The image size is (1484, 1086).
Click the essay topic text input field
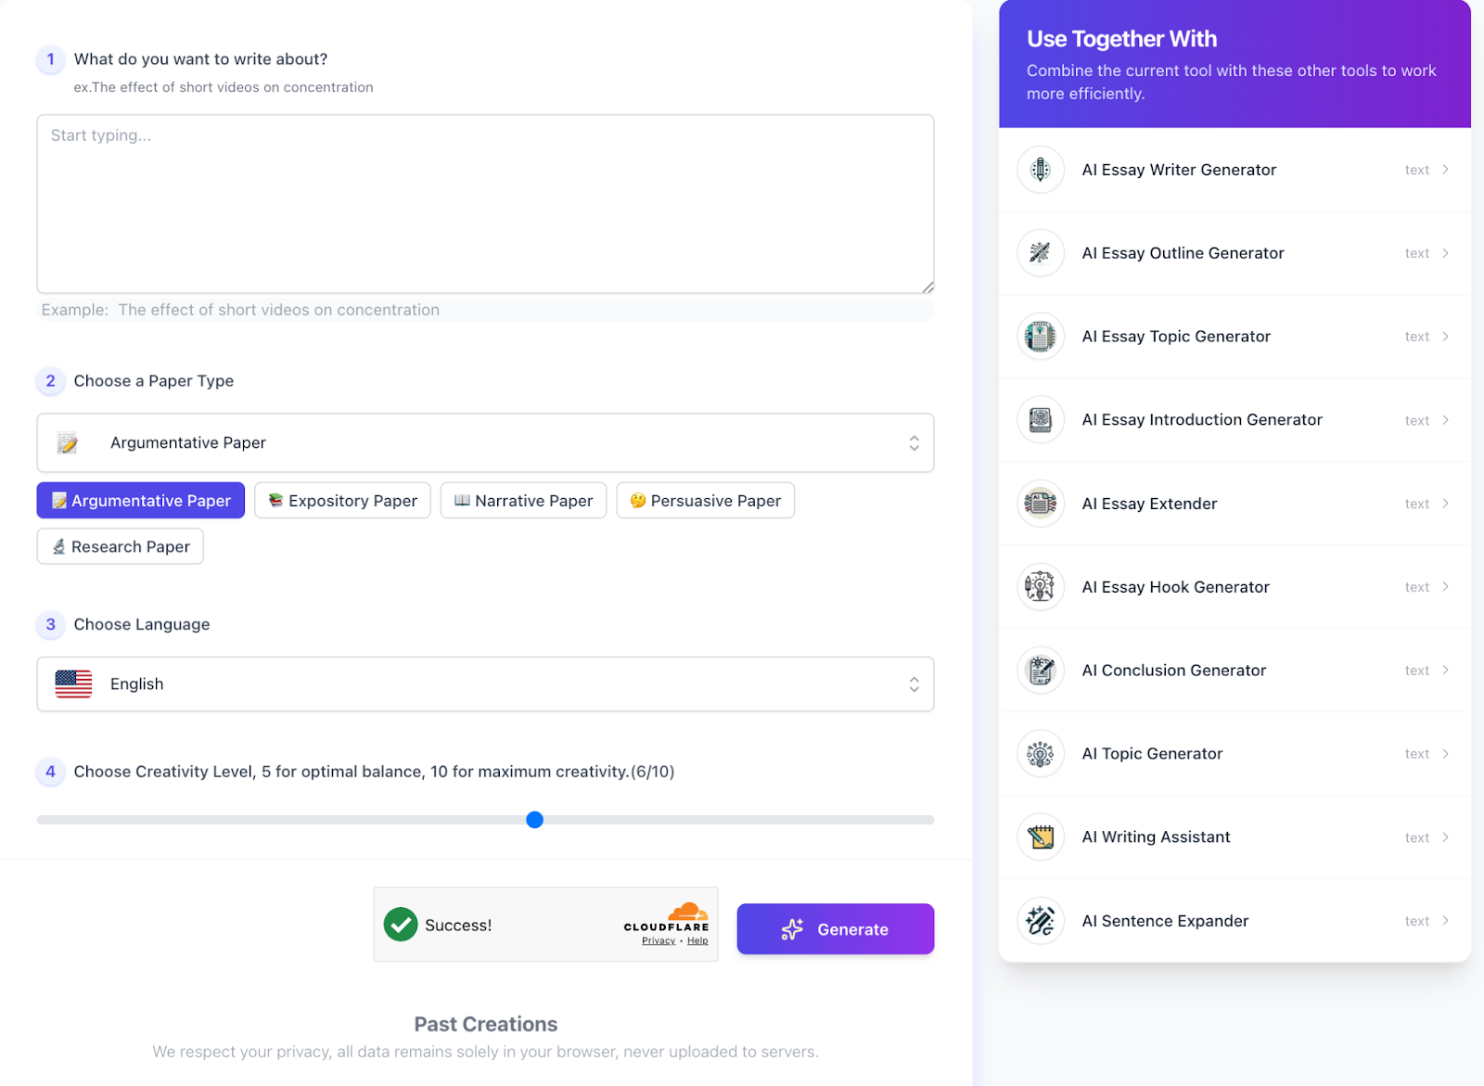click(485, 202)
